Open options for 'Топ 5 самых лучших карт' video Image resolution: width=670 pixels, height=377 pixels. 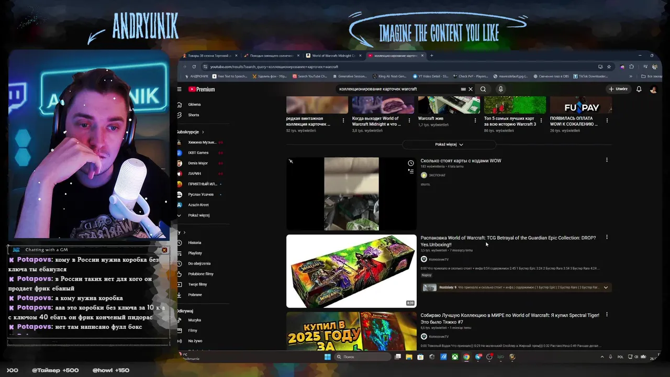click(541, 120)
